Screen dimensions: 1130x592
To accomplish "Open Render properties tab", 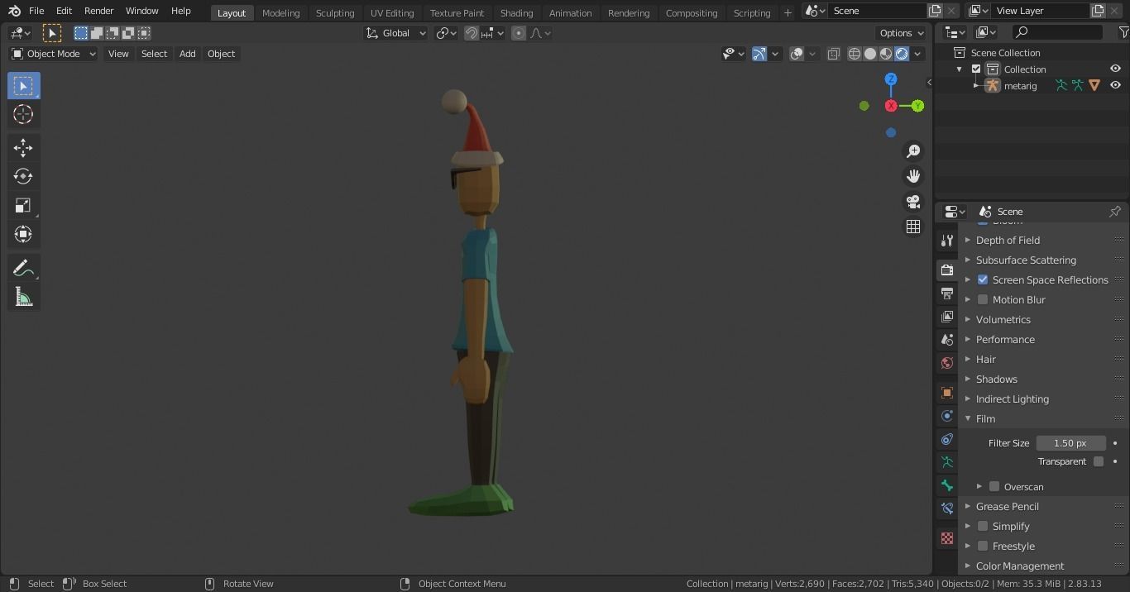I will click(x=947, y=270).
